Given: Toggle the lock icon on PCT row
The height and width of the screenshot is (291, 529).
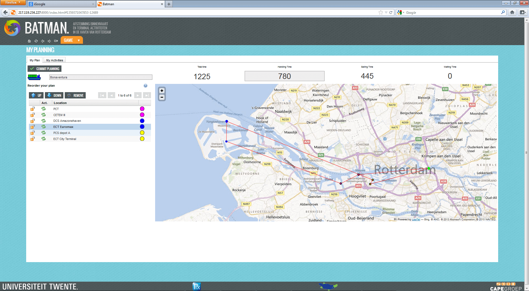Looking at the screenshot, I should click(x=33, y=109).
